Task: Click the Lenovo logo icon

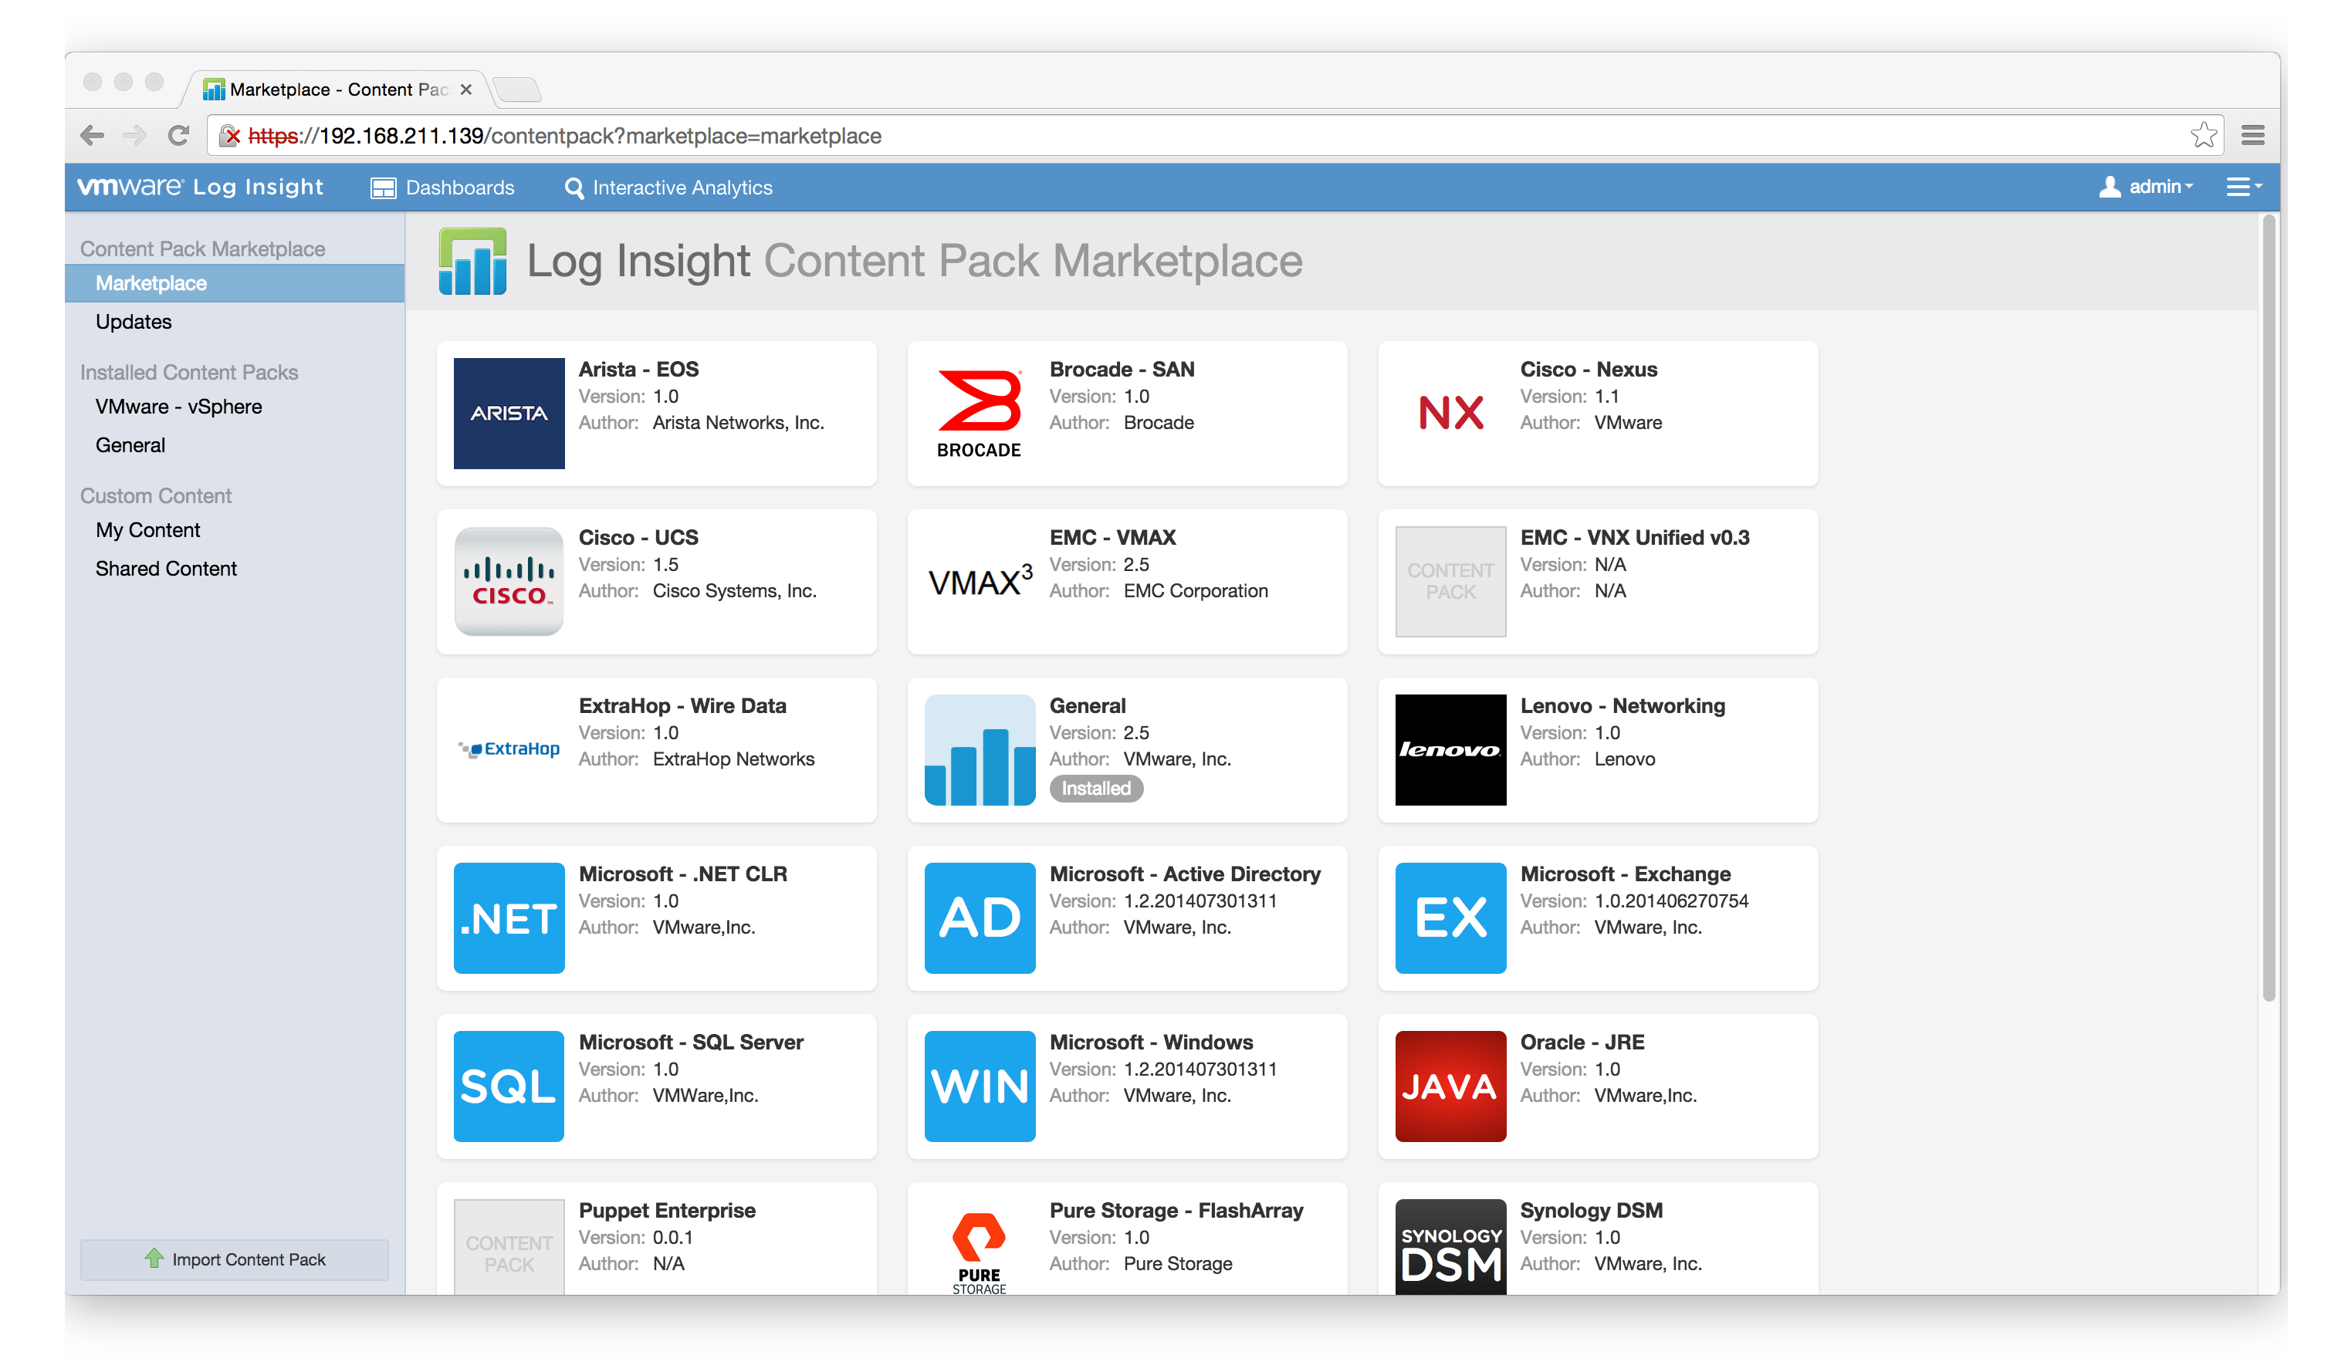Action: pyautogui.click(x=1450, y=750)
